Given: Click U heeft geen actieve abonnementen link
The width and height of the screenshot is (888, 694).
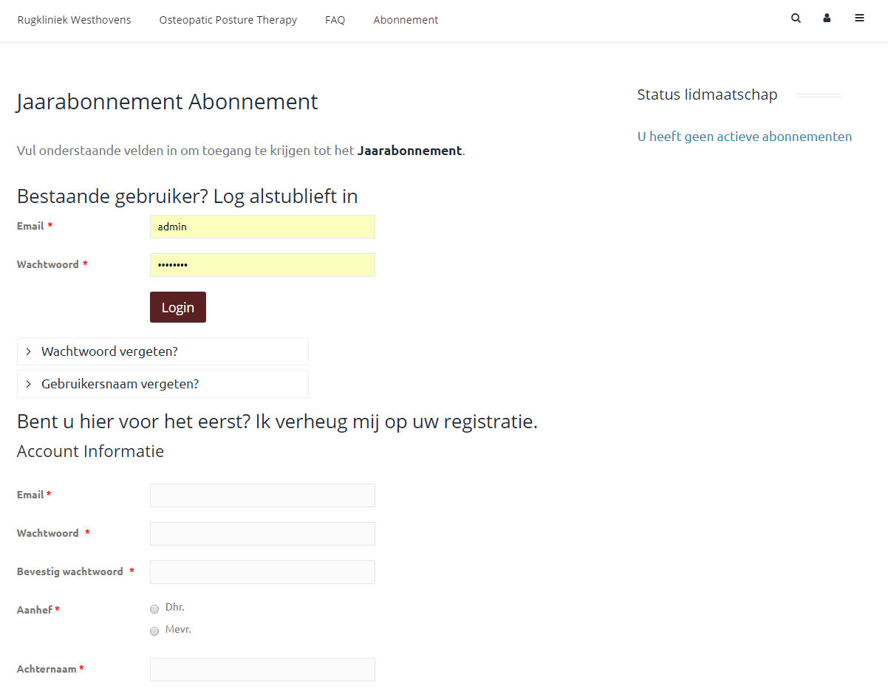Looking at the screenshot, I should pos(744,137).
